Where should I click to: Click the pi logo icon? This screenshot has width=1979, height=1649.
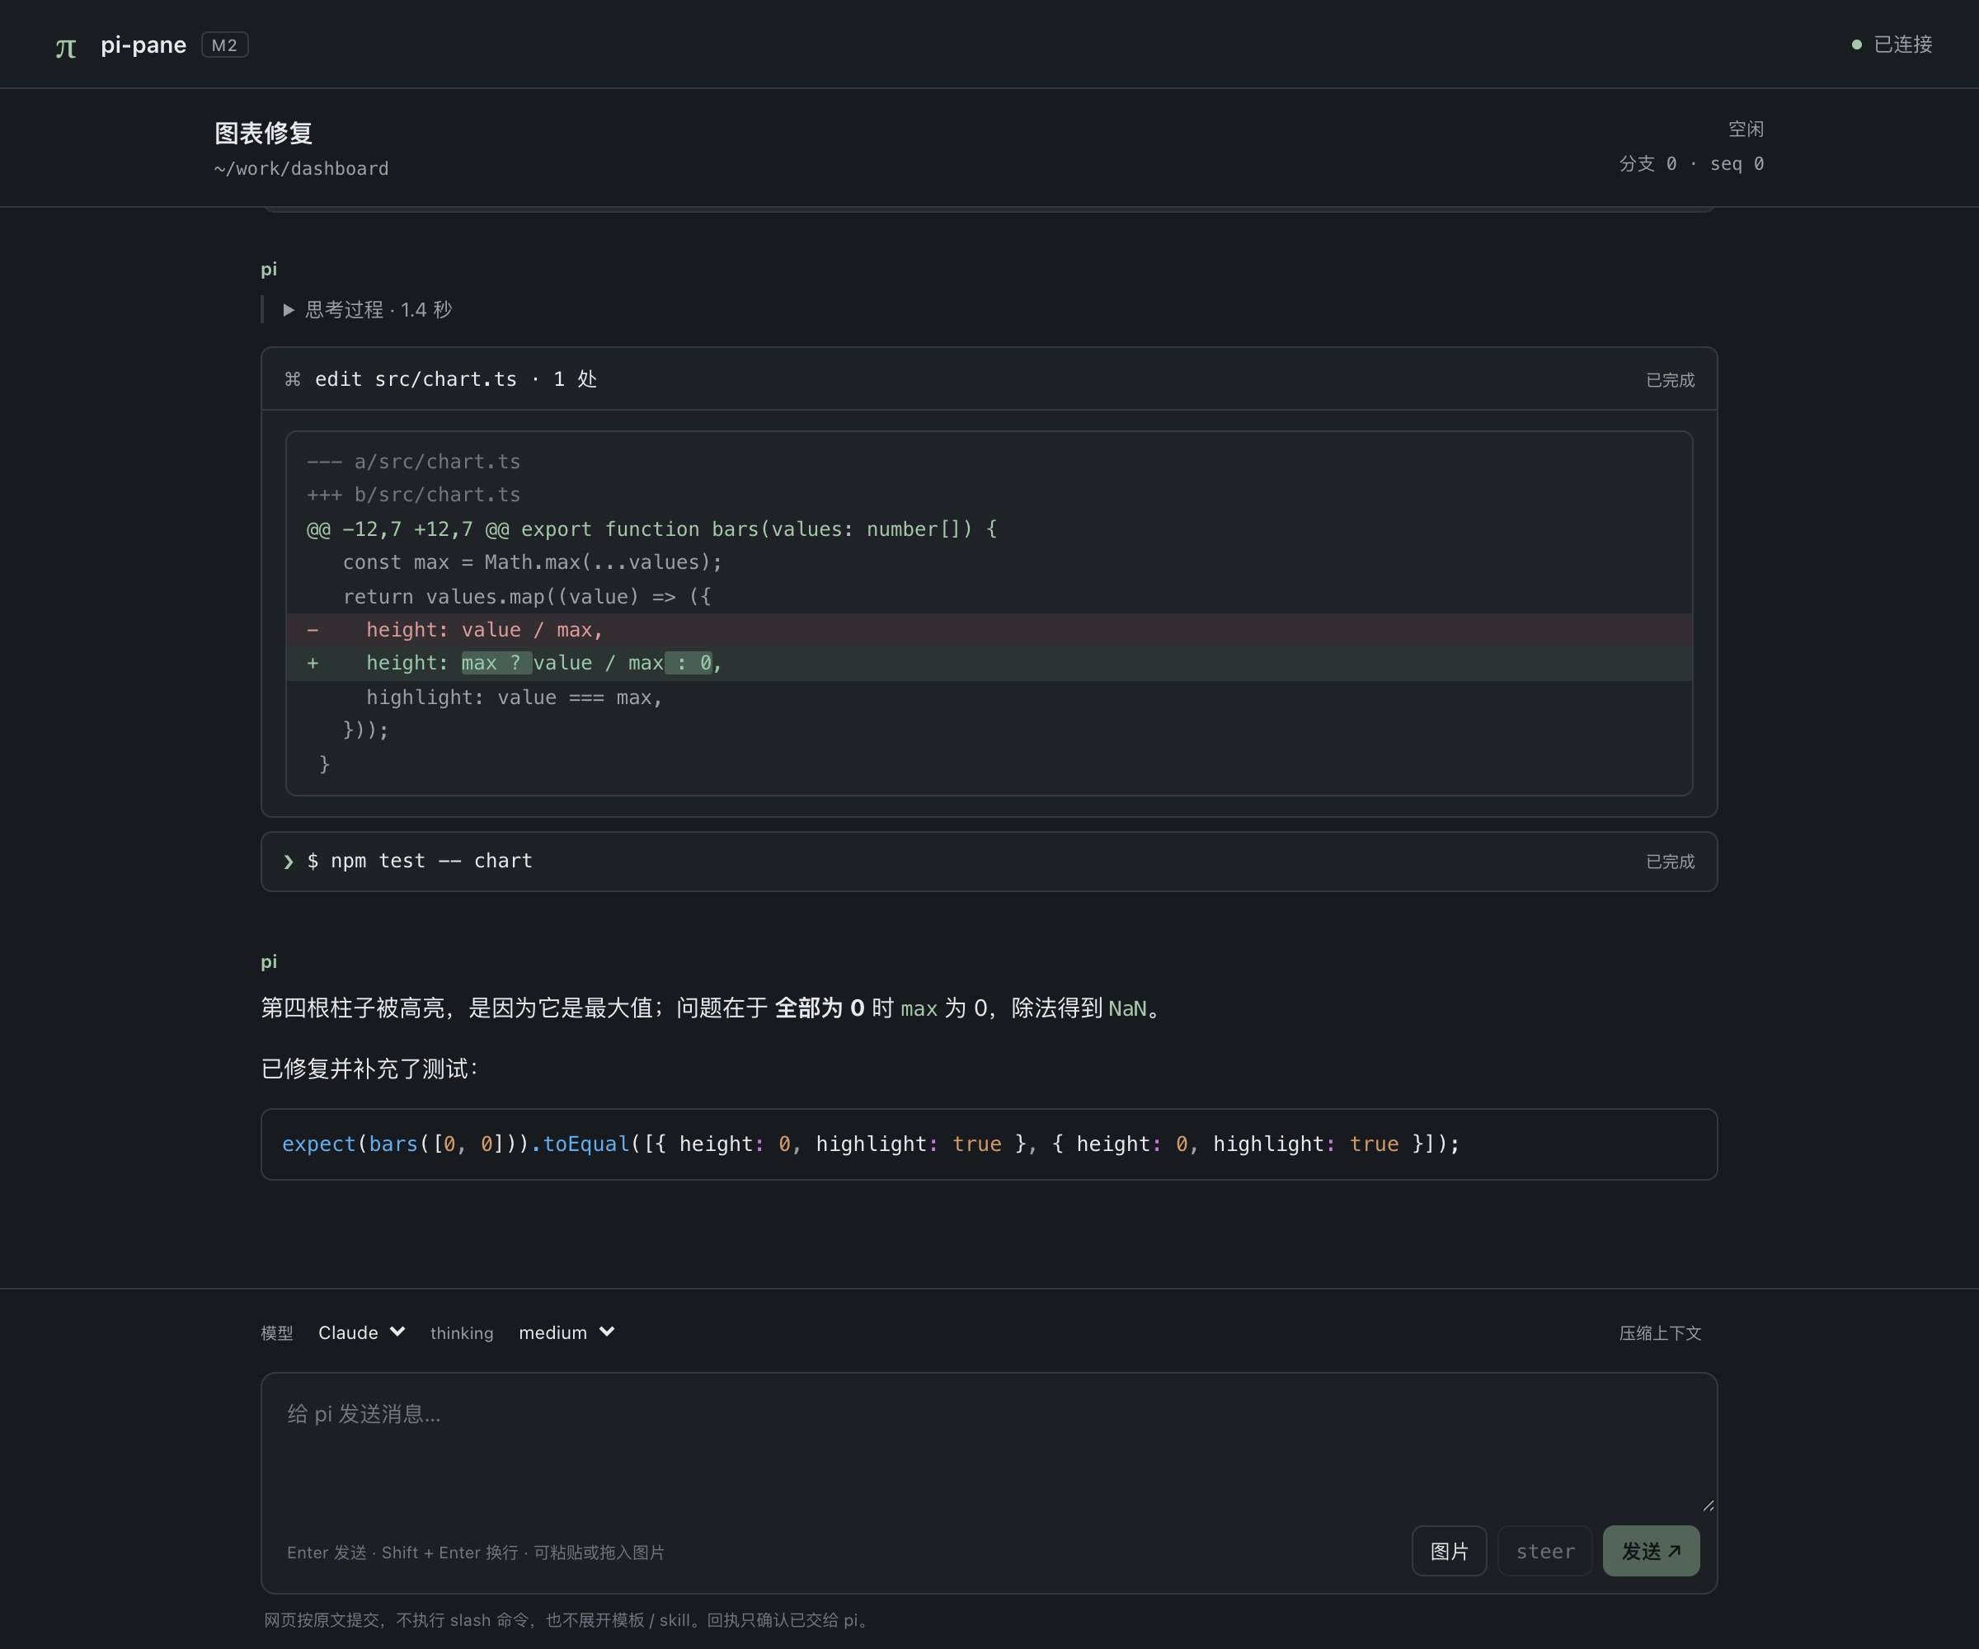pyautogui.click(x=65, y=47)
